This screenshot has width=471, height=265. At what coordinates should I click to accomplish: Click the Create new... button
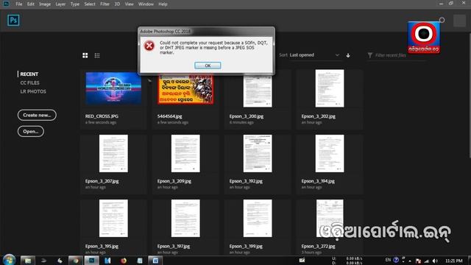(37, 115)
